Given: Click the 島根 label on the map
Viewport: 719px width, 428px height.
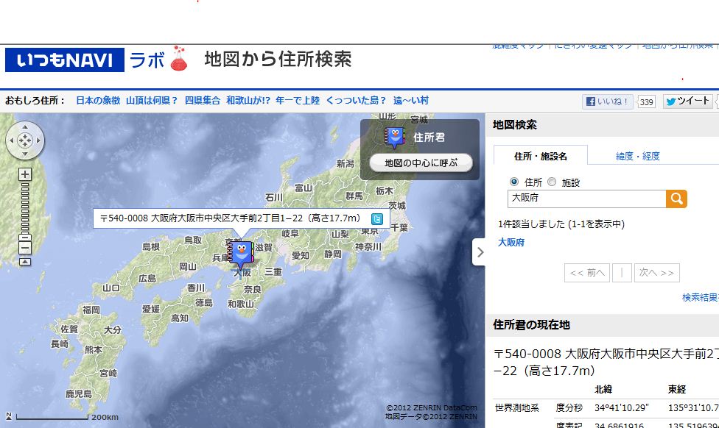Looking at the screenshot, I should (151, 246).
